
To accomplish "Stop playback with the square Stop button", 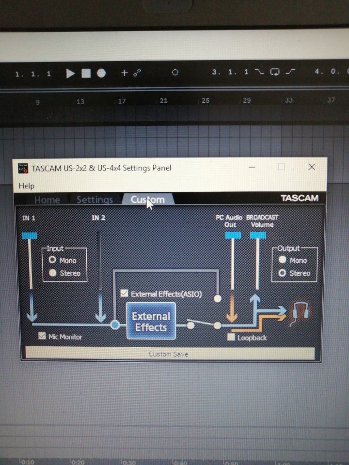I will pyautogui.click(x=86, y=73).
